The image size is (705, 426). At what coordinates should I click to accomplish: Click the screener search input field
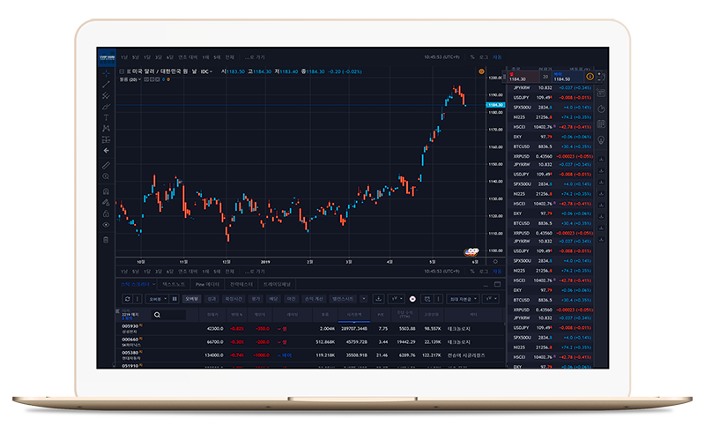click(168, 315)
